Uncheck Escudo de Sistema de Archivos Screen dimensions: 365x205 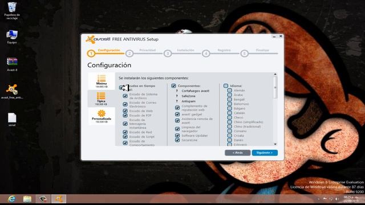tap(125, 96)
